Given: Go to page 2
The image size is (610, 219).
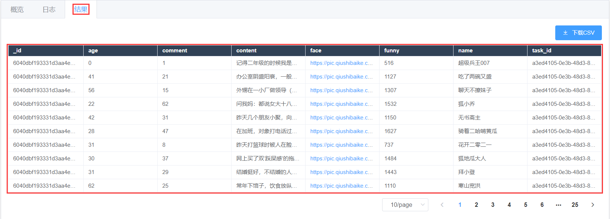Looking at the screenshot, I should pos(476,205).
